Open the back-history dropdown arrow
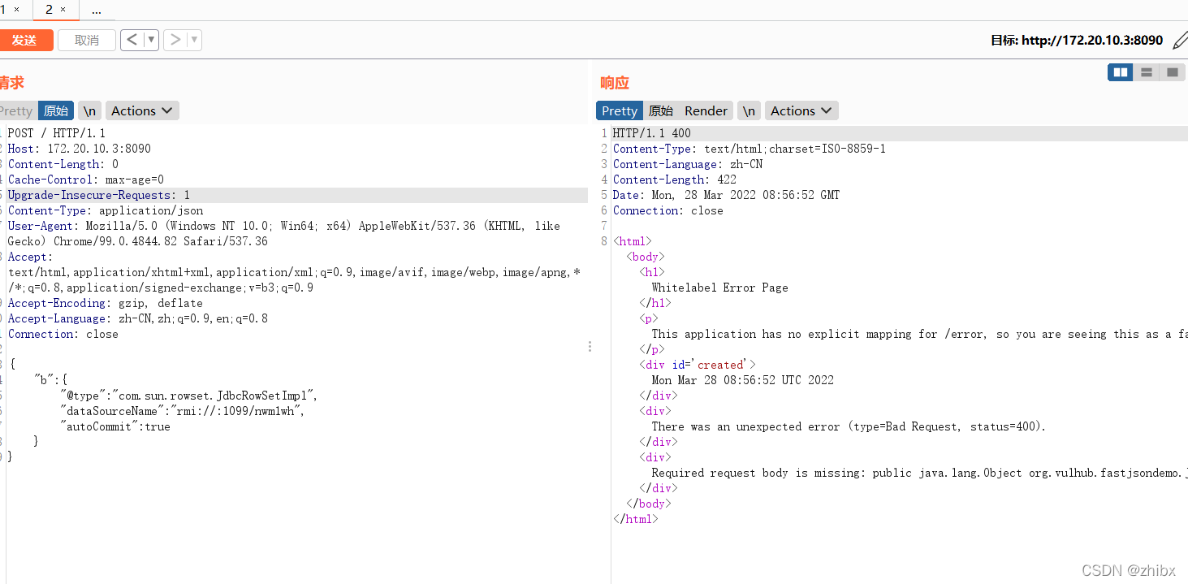This screenshot has height=584, width=1188. pyautogui.click(x=151, y=40)
